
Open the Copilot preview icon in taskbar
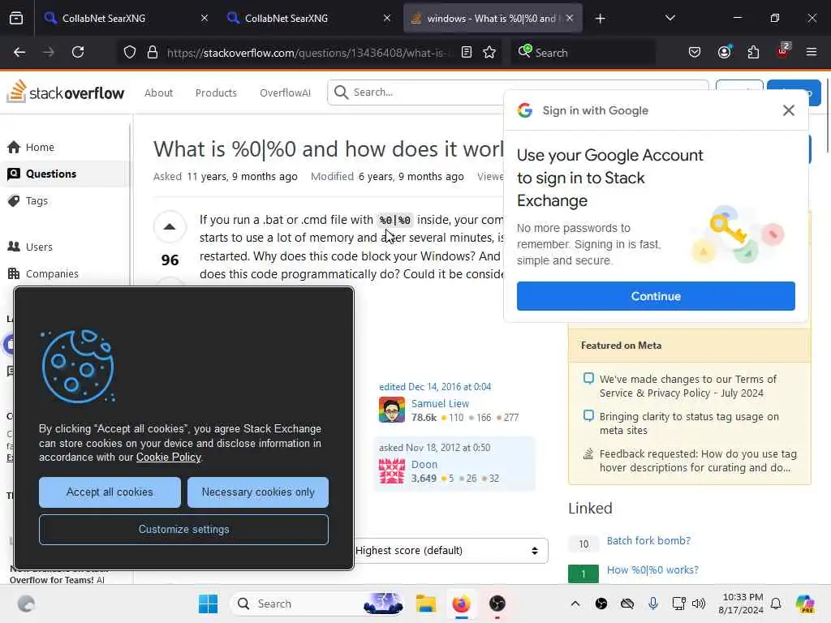tap(805, 604)
